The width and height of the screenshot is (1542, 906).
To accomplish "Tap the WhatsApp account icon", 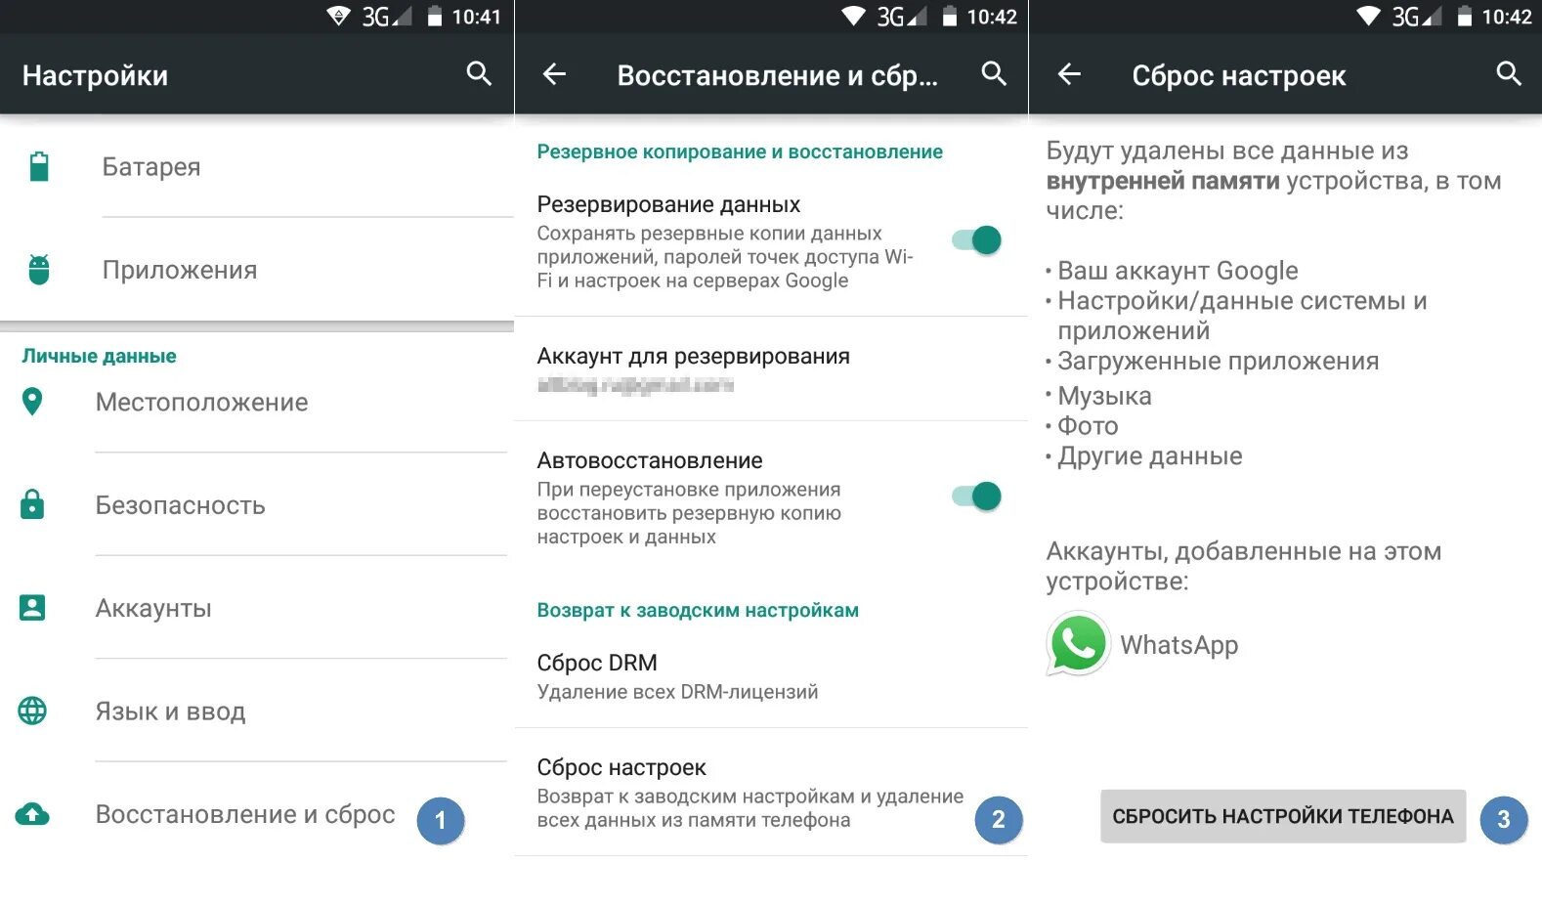I will [x=1078, y=644].
